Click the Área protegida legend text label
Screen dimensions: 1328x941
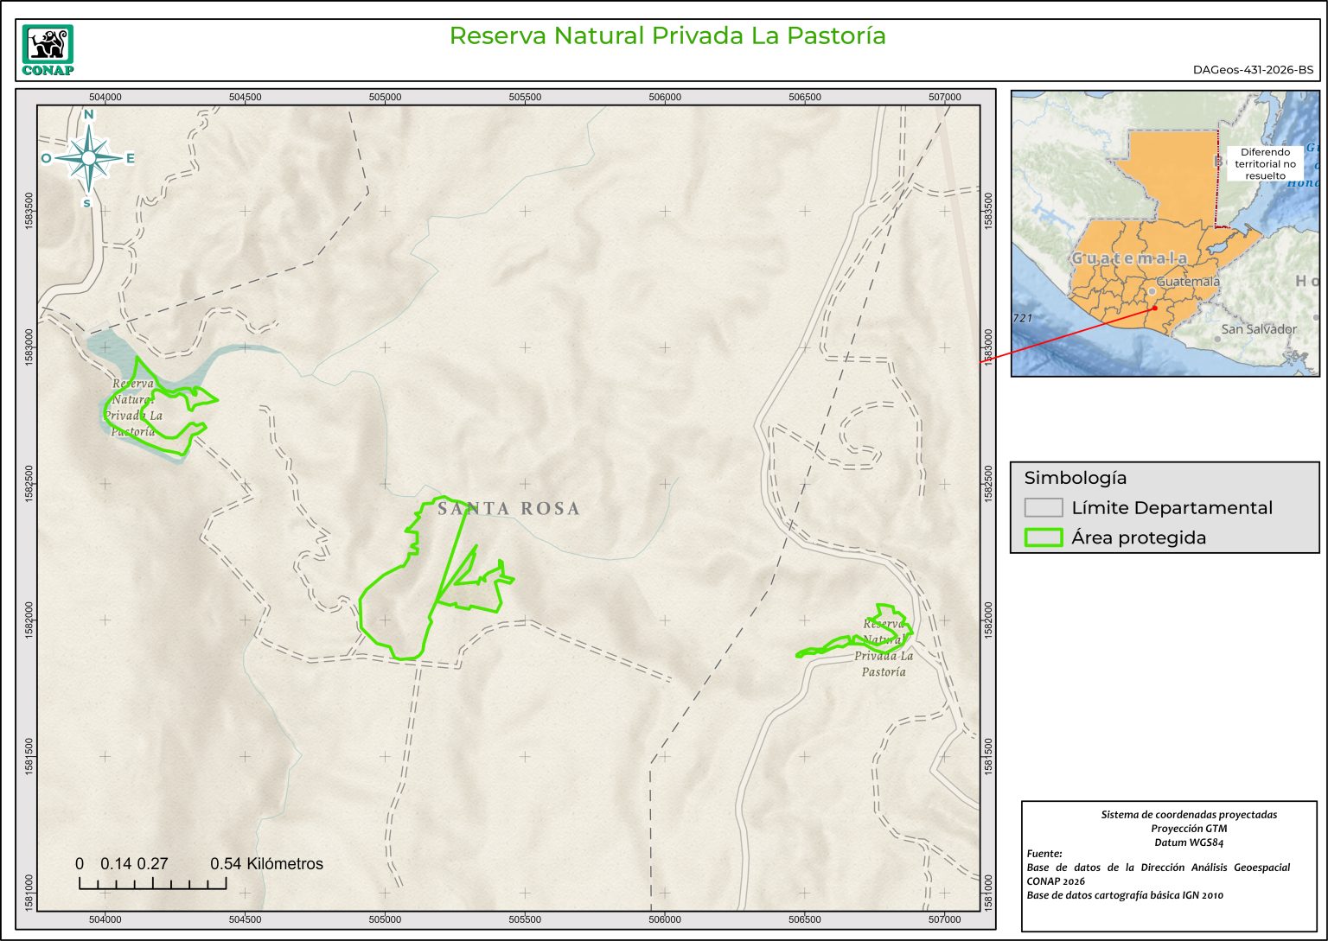tap(1138, 537)
